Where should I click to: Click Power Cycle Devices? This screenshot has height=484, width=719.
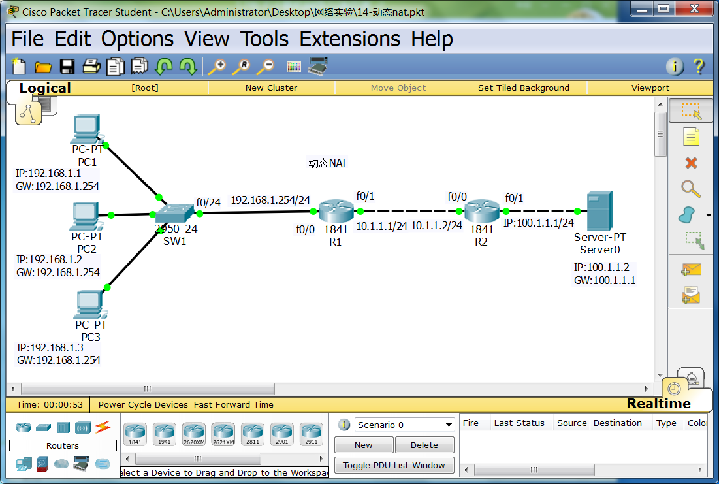click(143, 404)
